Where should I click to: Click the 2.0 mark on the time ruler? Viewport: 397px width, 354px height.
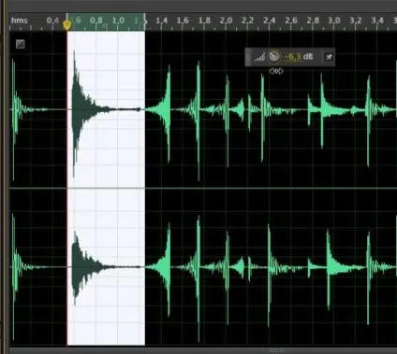click(x=226, y=21)
